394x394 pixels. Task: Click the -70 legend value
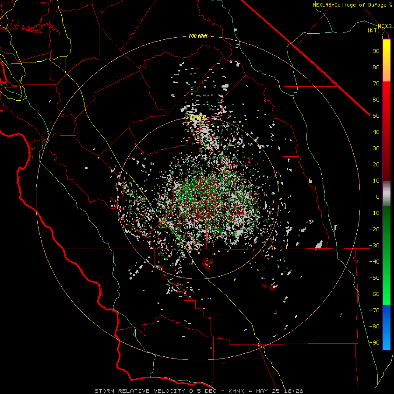pos(374,310)
